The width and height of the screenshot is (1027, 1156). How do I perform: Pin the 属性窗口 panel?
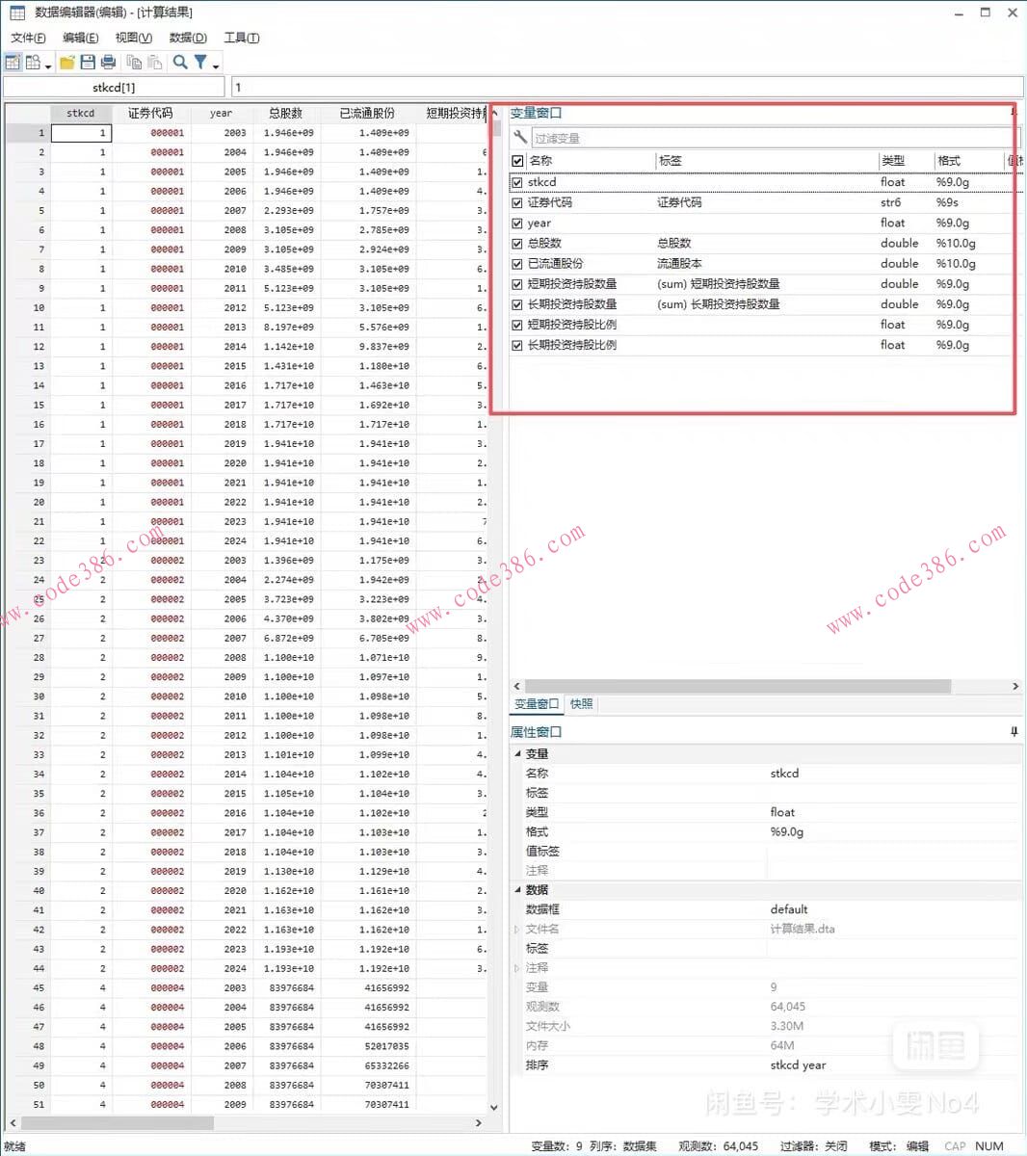tap(1014, 732)
